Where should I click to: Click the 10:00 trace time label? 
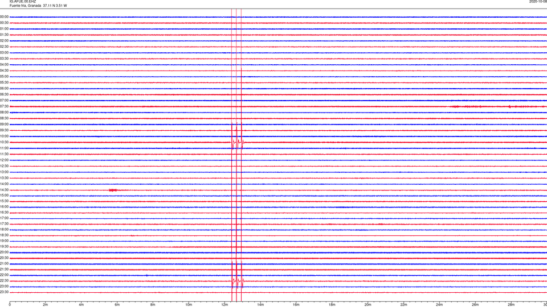coord(4,136)
